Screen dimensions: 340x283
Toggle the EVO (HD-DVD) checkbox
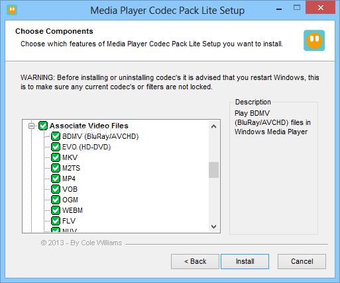point(56,147)
